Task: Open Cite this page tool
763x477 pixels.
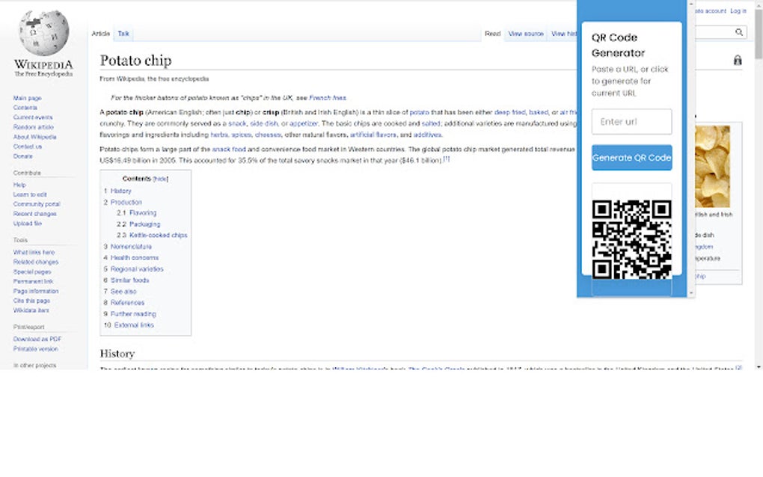Action: [x=32, y=301]
